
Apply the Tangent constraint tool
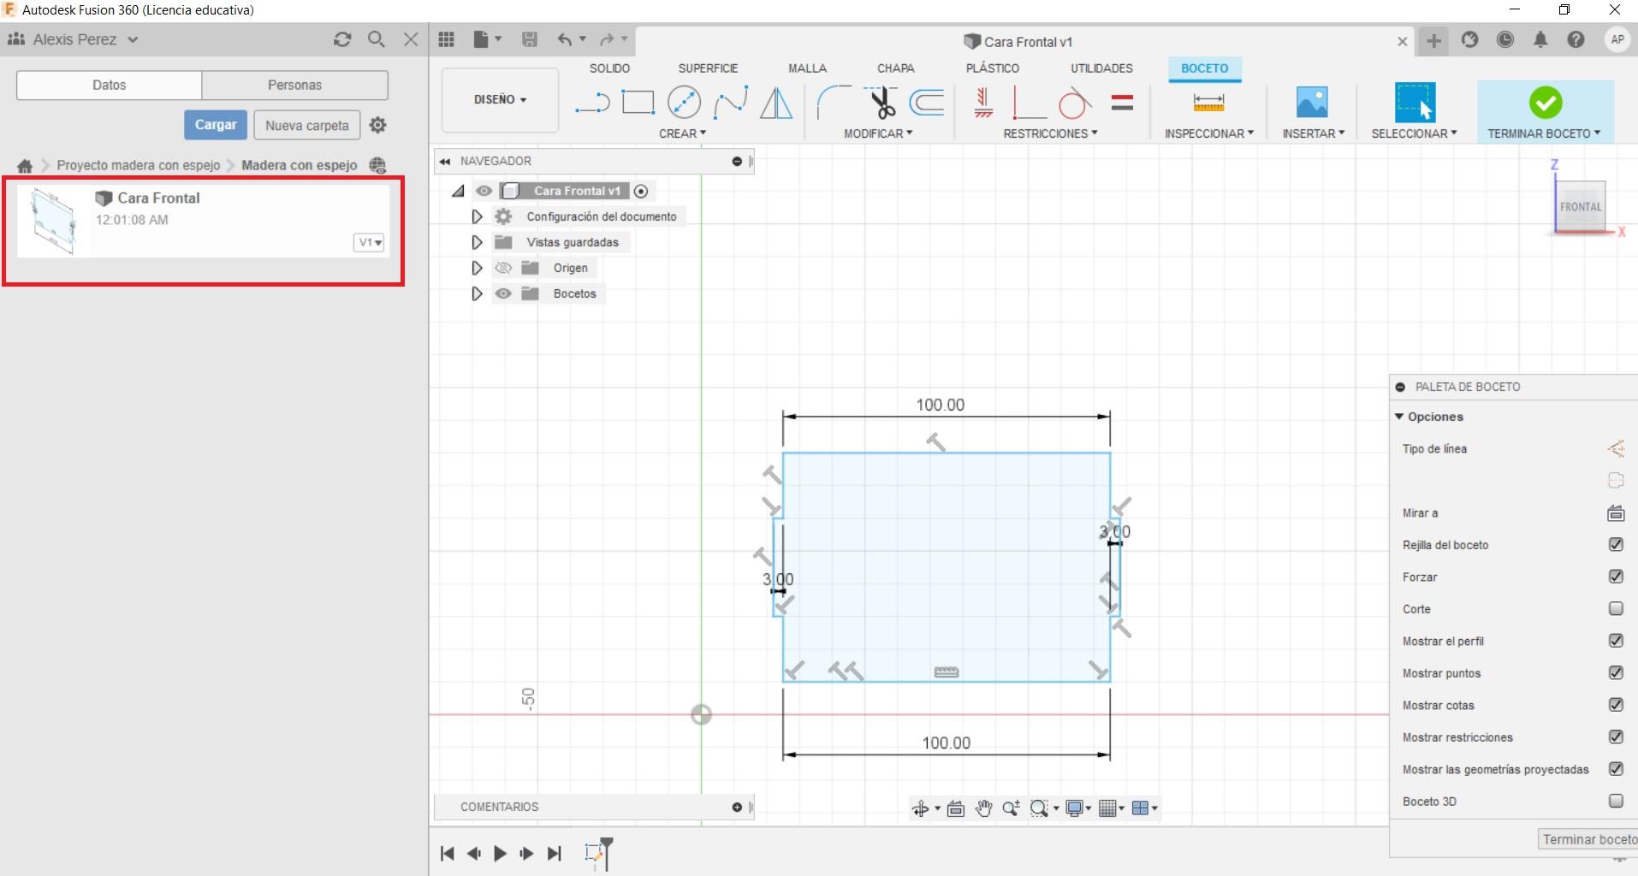pos(1074,104)
